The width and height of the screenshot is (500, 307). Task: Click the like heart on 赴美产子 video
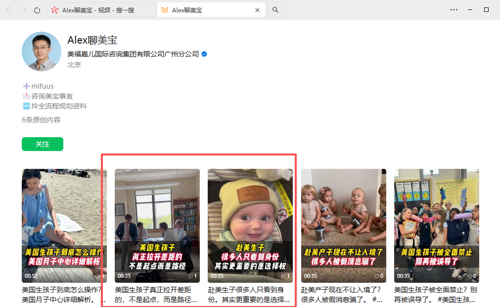tap(376, 276)
